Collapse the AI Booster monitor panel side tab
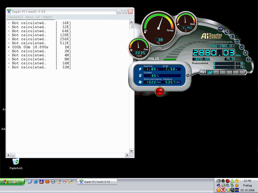Image resolution: width=258 pixels, height=193 pixels. tap(188, 76)
